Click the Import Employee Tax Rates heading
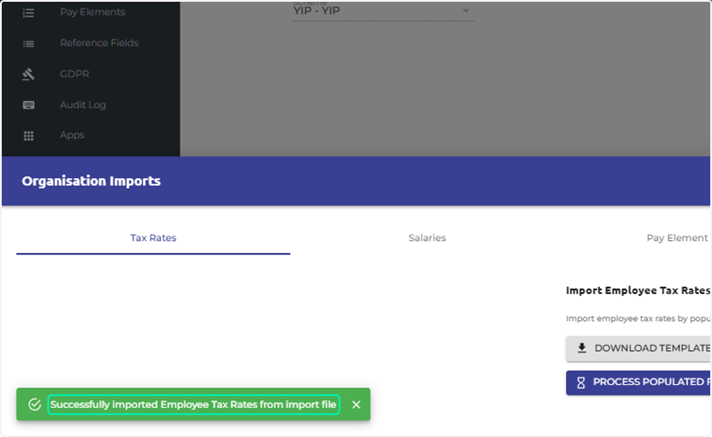Image resolution: width=712 pixels, height=437 pixels. click(x=638, y=290)
